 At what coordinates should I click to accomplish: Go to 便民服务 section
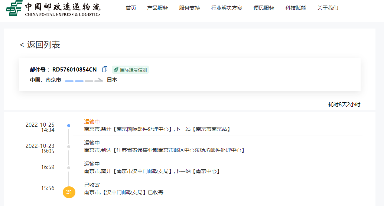[x=264, y=8]
